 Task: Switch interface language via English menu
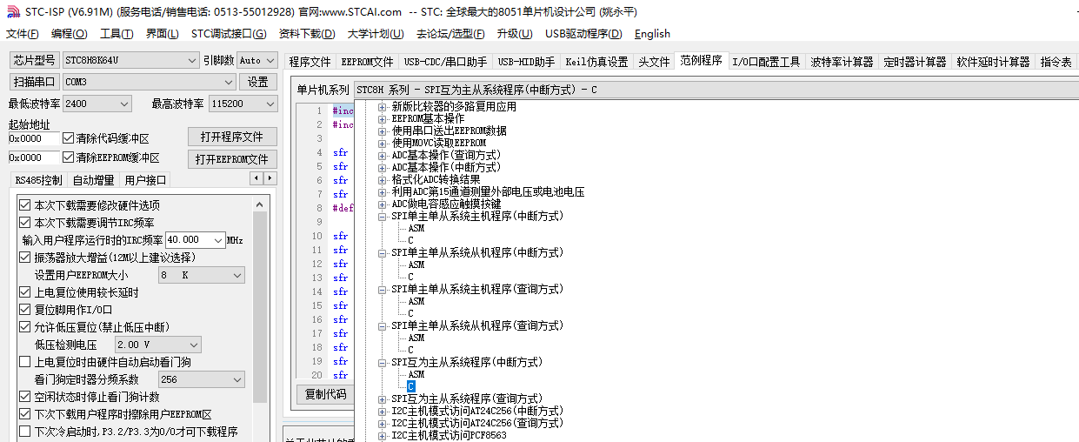tap(652, 34)
